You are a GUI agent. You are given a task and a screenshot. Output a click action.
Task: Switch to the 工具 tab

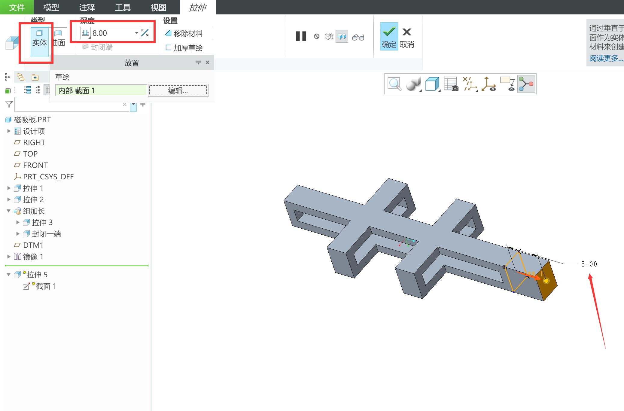coord(123,7)
